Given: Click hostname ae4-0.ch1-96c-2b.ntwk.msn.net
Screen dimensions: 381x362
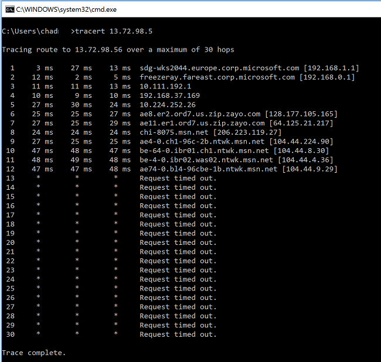Looking at the screenshot, I should pyautogui.click(x=202, y=142).
